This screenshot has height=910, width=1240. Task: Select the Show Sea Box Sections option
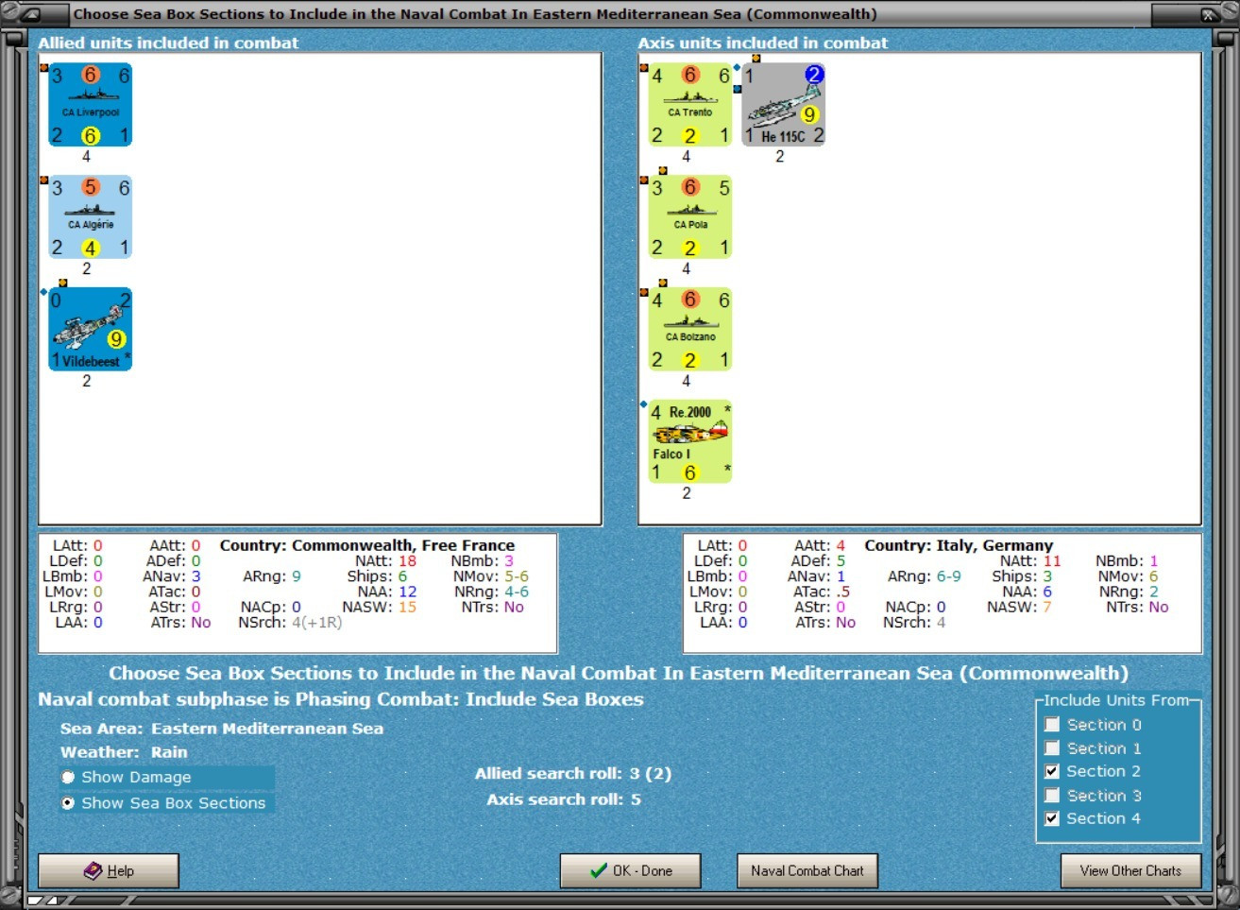(x=68, y=802)
